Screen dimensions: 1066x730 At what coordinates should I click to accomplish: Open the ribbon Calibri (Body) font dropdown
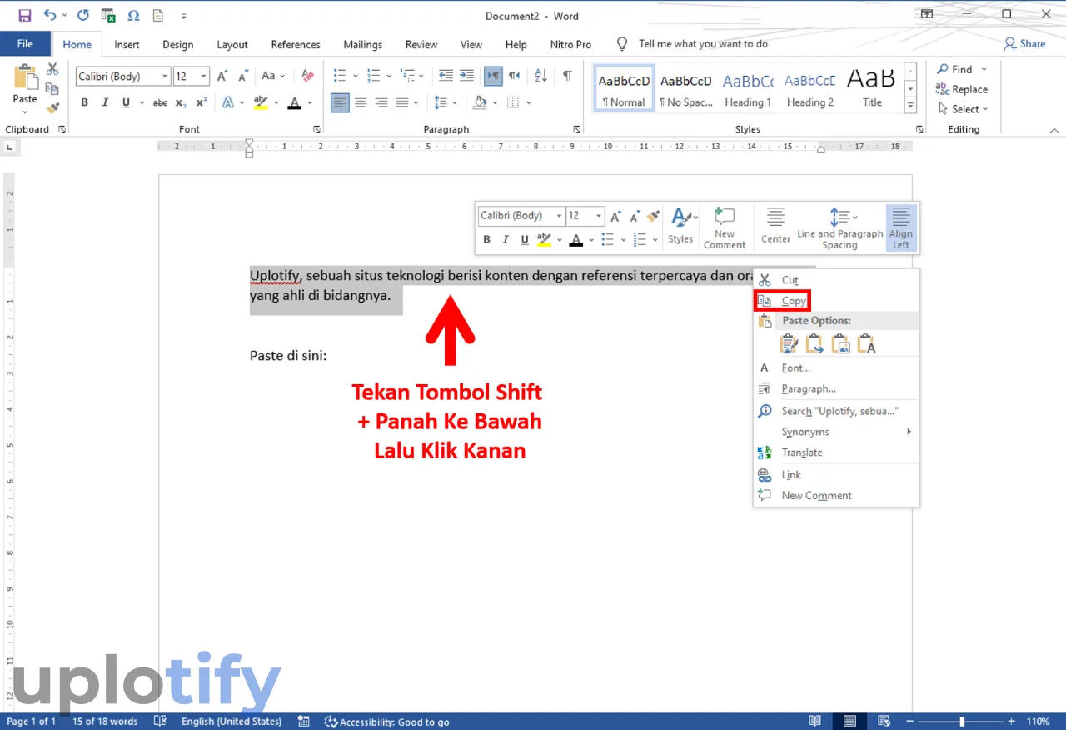pyautogui.click(x=164, y=76)
